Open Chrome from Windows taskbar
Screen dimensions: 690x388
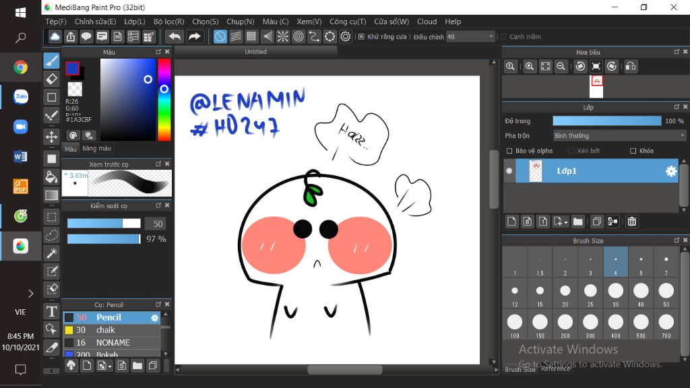pos(20,67)
